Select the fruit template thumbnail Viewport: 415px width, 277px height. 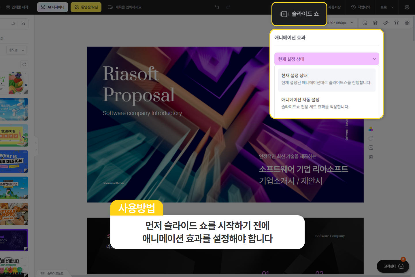click(14, 83)
